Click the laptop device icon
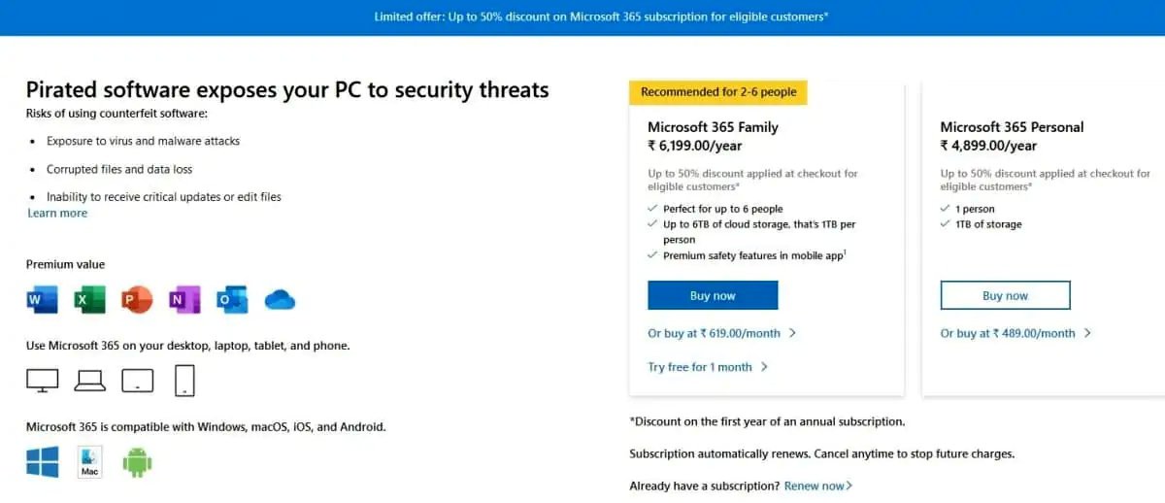The image size is (1165, 503). 90,380
